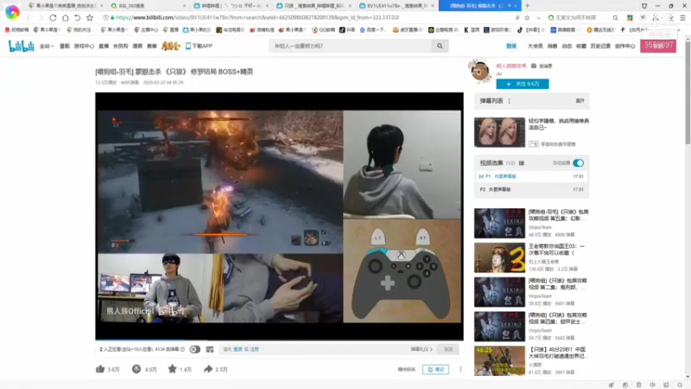Select playlist item P2 外景声画板
Screen dimensions: 691x389
tap(531, 189)
